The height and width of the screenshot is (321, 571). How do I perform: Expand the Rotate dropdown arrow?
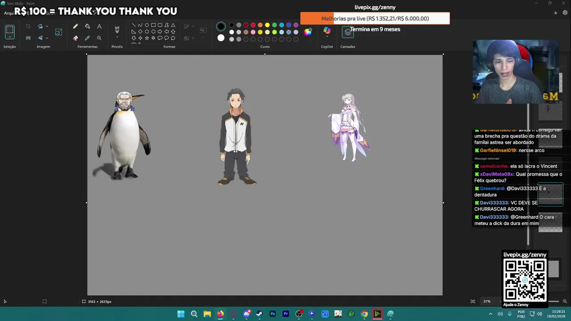[x=47, y=26]
